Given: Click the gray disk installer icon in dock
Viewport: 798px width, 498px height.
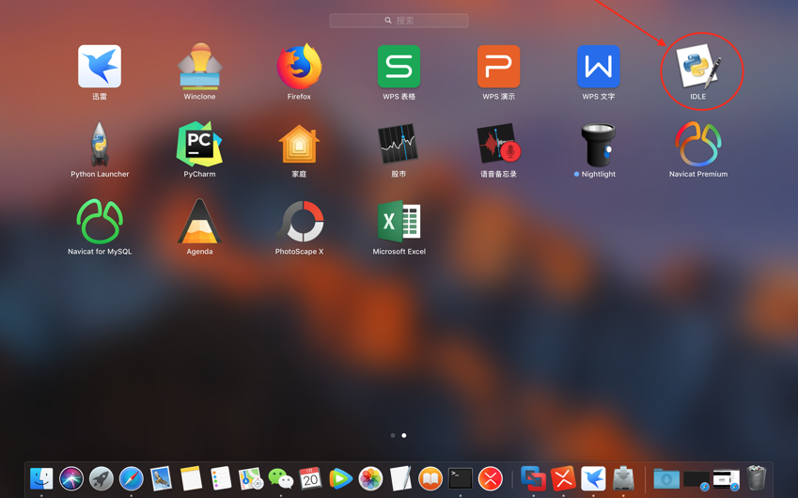Looking at the screenshot, I should pos(623,478).
